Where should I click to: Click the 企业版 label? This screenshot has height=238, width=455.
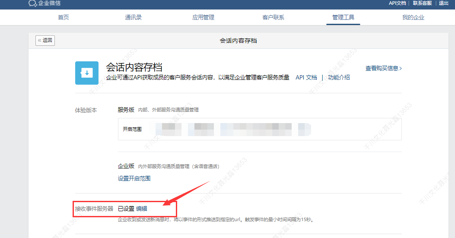126,166
